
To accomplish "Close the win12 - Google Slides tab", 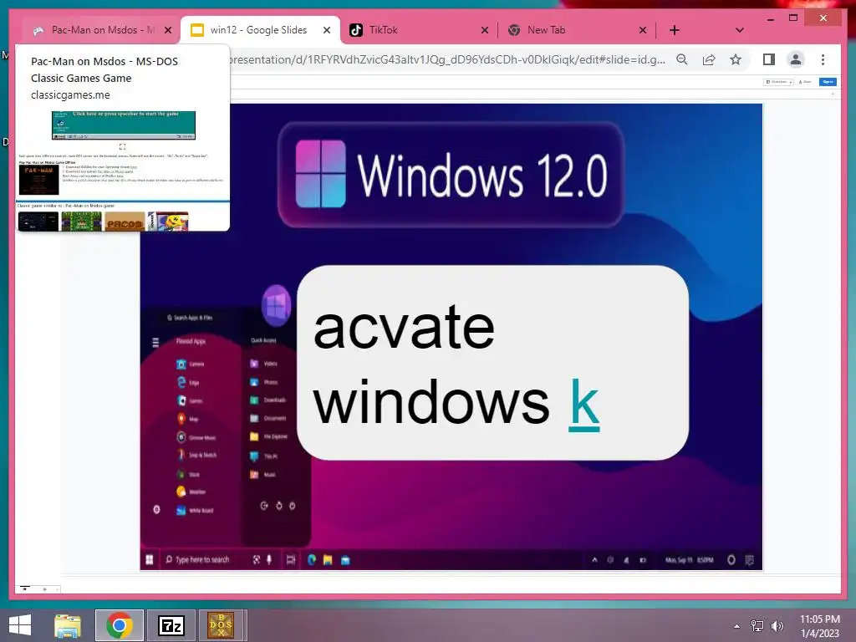I will [x=327, y=30].
